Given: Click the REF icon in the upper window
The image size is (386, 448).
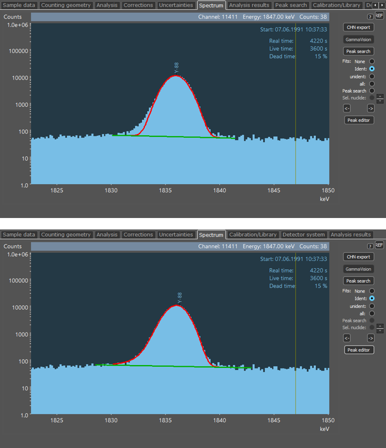Looking at the screenshot, I should (x=379, y=16).
